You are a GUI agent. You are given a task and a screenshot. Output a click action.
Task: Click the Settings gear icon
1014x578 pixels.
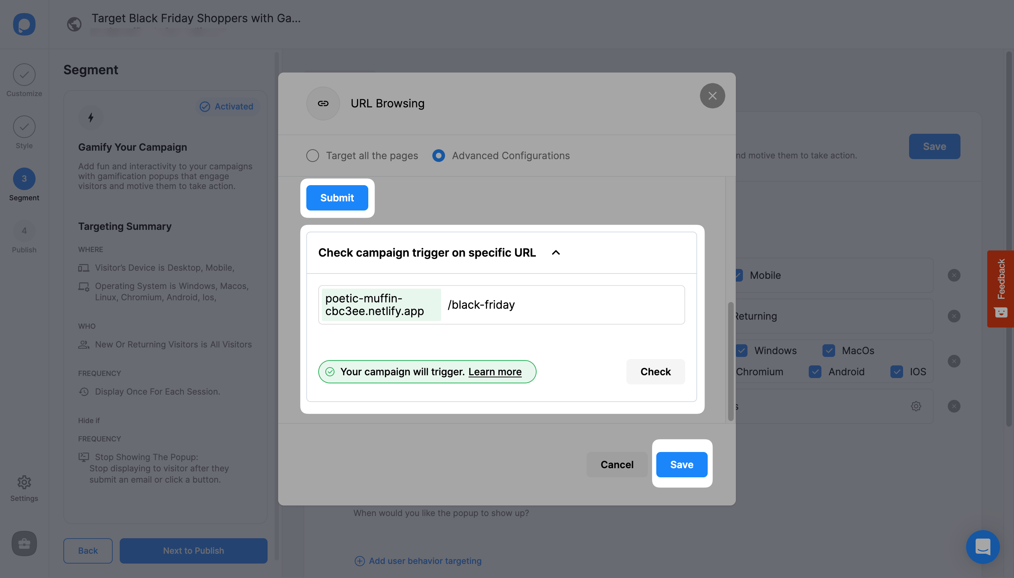tap(24, 480)
